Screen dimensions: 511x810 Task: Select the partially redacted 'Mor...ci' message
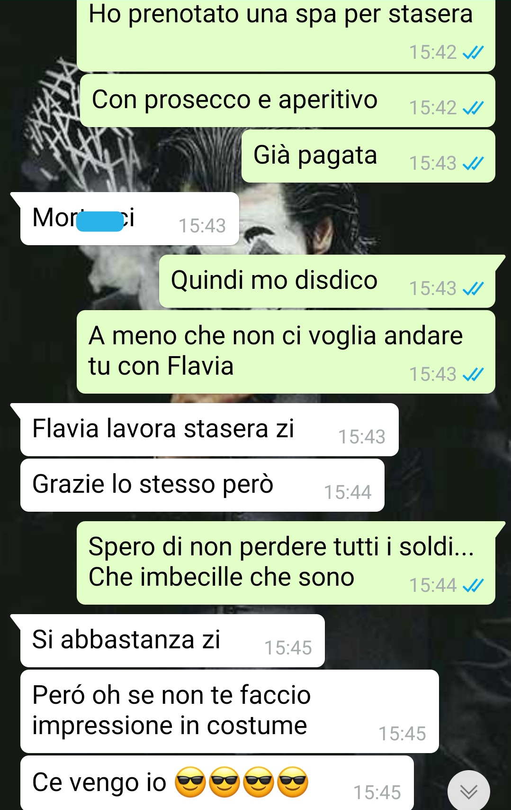pyautogui.click(x=129, y=219)
